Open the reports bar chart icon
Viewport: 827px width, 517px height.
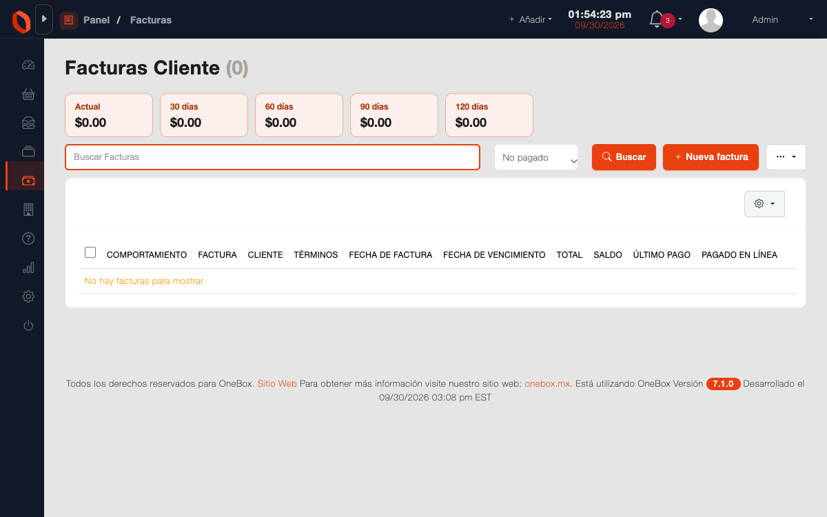point(28,267)
